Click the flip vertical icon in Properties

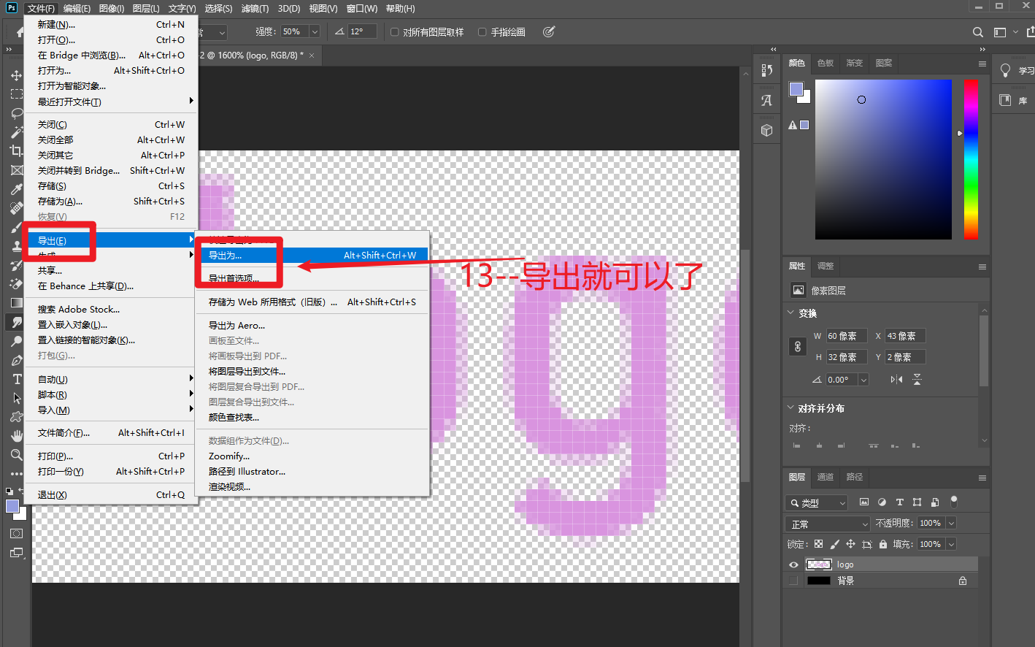pyautogui.click(x=917, y=380)
